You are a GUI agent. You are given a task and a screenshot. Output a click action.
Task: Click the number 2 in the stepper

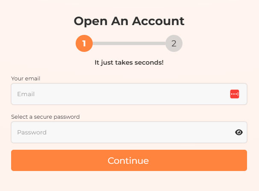coord(174,43)
